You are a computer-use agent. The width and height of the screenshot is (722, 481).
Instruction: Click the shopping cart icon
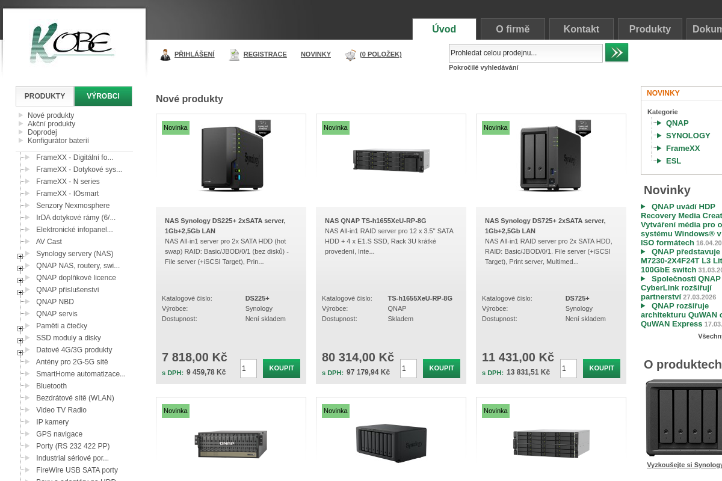(351, 55)
